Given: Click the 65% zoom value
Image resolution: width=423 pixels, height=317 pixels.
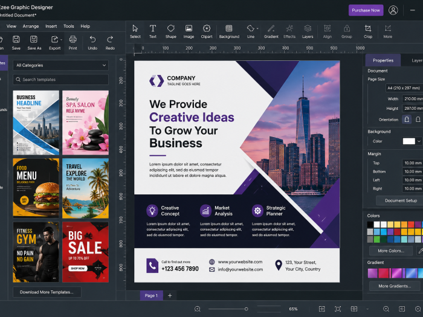Looking at the screenshot, I should (293, 309).
